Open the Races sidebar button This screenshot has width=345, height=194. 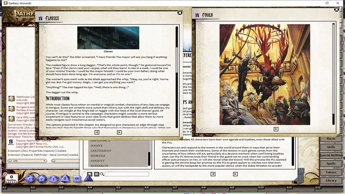(x=331, y=139)
